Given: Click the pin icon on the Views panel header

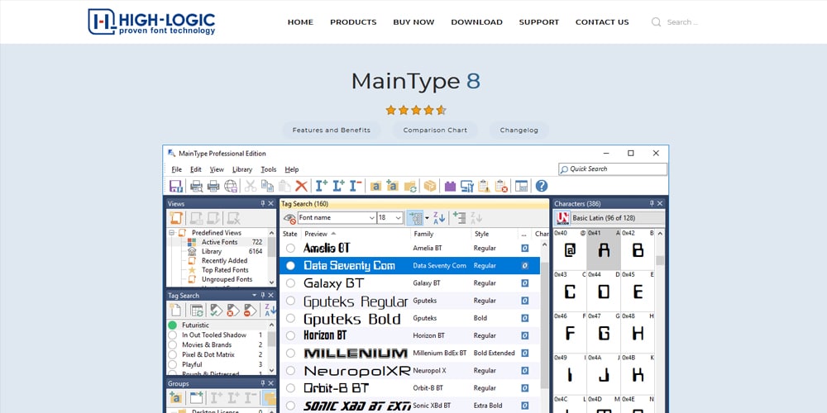Looking at the screenshot, I should click(x=263, y=203).
